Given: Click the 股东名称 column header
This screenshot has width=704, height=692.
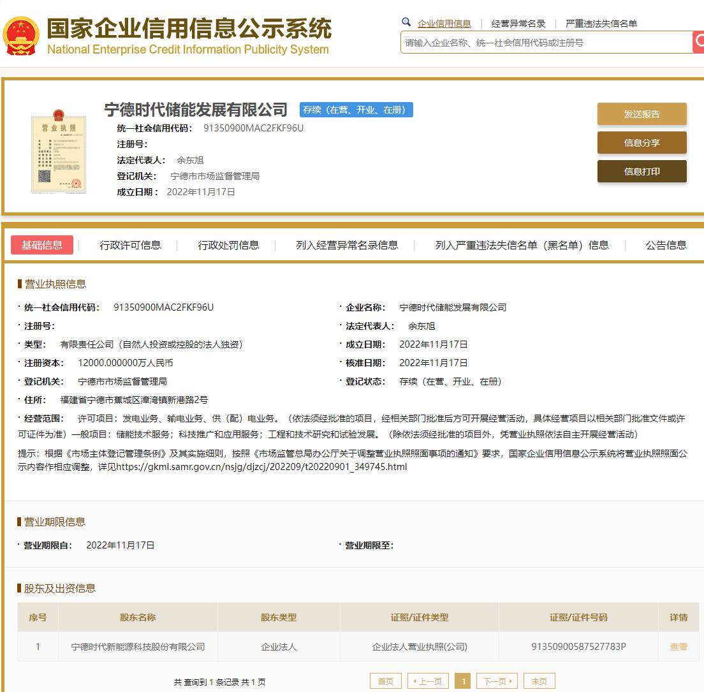Looking at the screenshot, I should (138, 617).
